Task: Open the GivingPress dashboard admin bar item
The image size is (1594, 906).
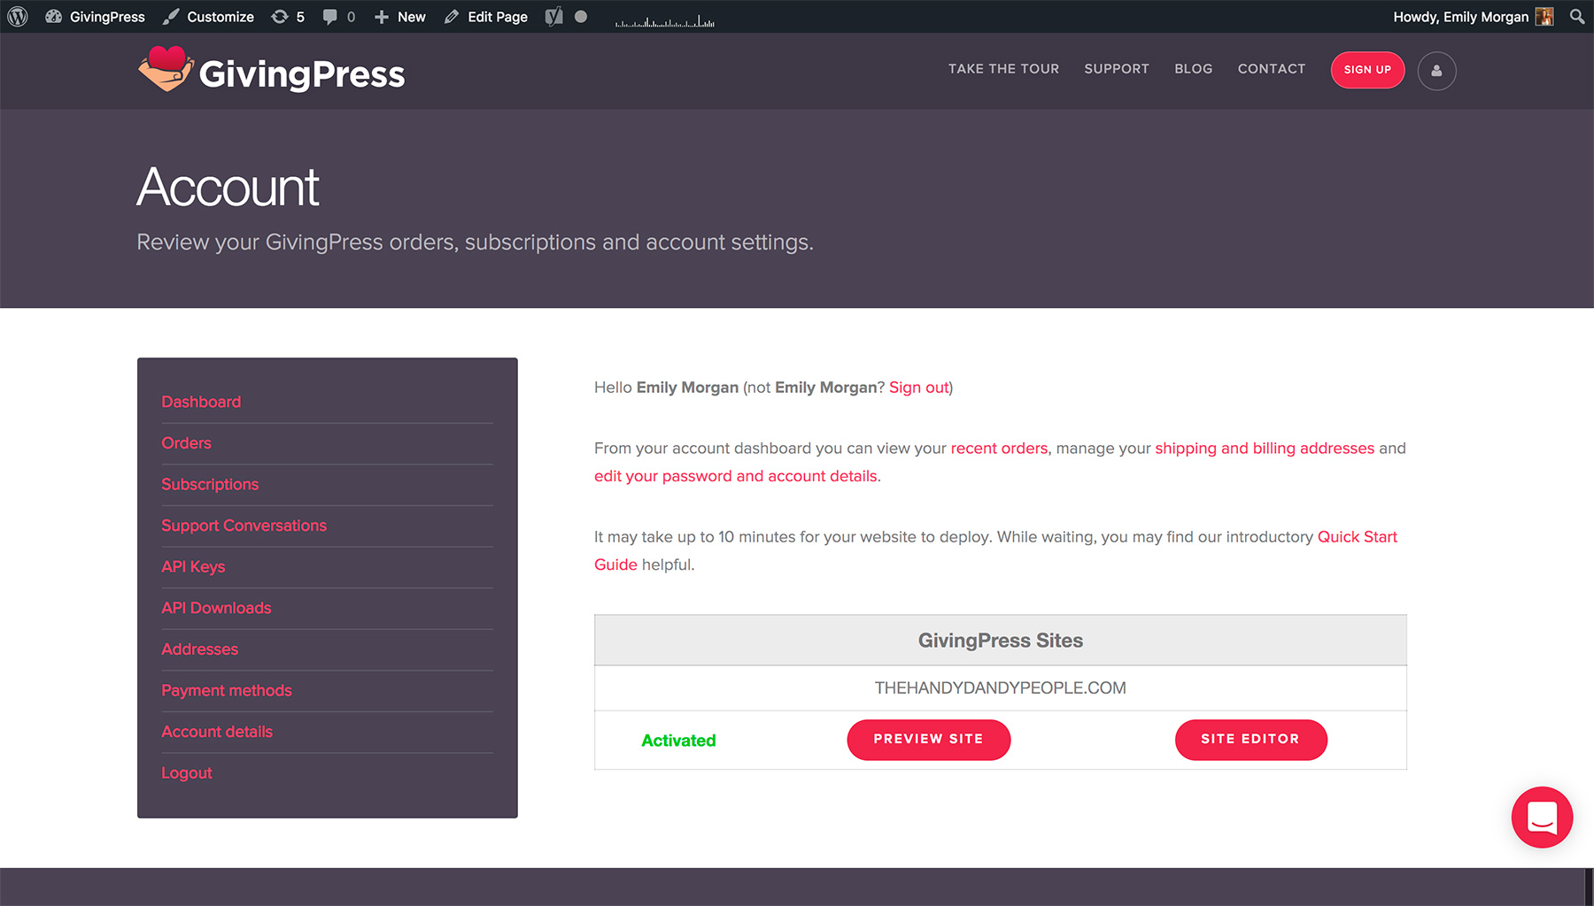Action: click(95, 17)
